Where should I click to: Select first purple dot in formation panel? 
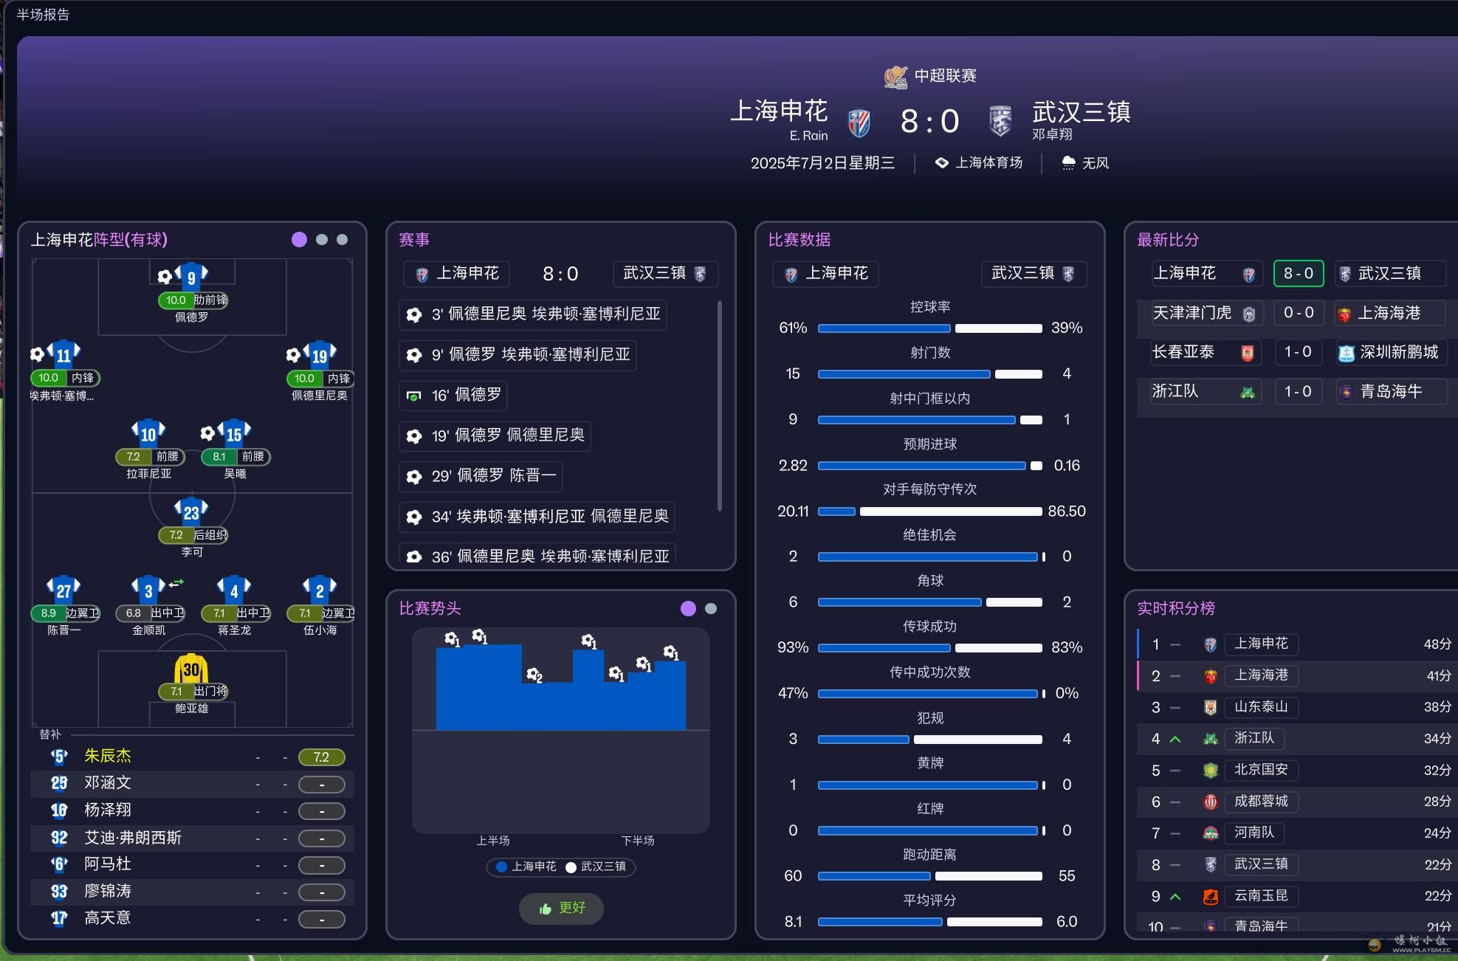[x=299, y=239]
